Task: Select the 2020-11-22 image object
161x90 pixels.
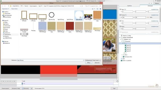Action: point(126,60)
